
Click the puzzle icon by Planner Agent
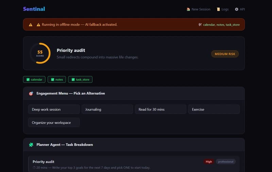click(31, 145)
